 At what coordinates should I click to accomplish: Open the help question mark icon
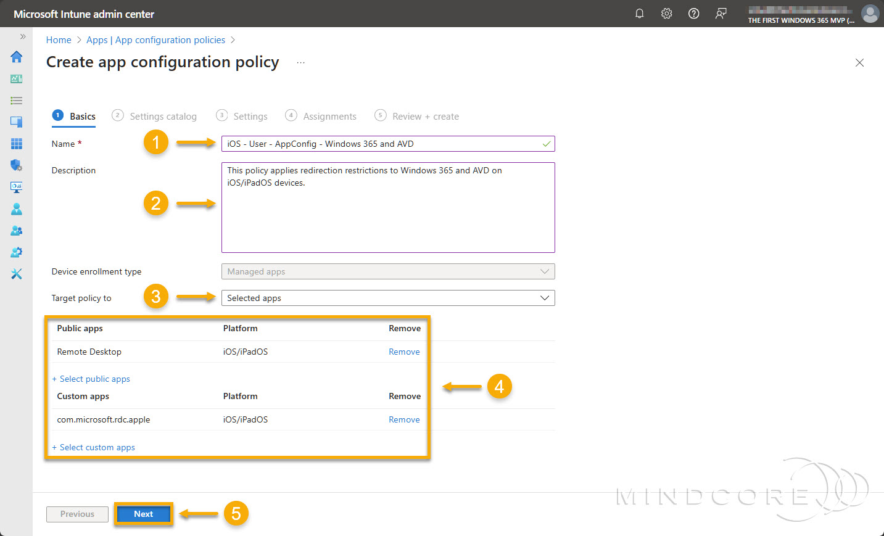694,14
